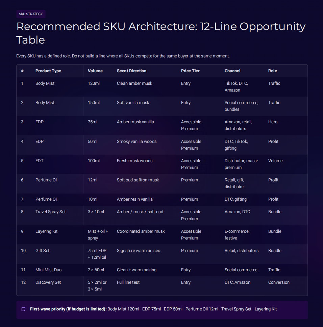Click the Discovery Set entry in row 12
Image resolution: width=323 pixels, height=327 pixels.
[x=48, y=282]
